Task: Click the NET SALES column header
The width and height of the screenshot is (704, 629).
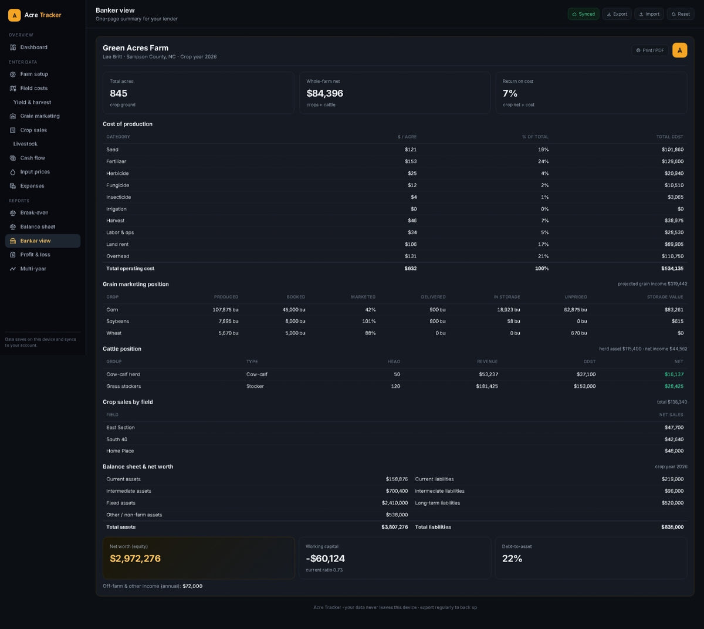Action: click(x=671, y=415)
